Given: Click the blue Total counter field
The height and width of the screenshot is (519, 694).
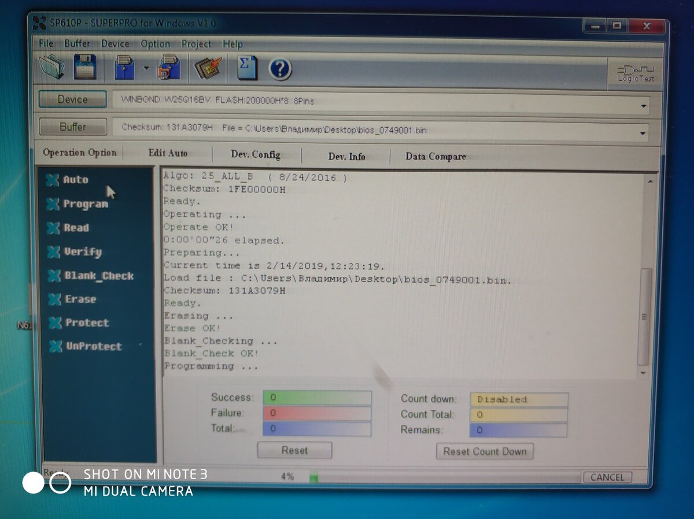Looking at the screenshot, I should pyautogui.click(x=317, y=429).
